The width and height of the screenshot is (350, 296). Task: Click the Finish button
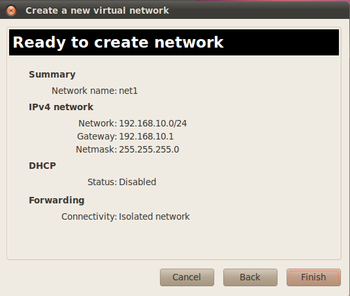coord(313,277)
